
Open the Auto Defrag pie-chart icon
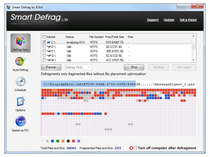(x=20, y=61)
